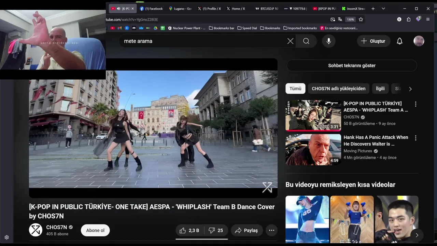Viewport: 437px width, 246px height.
Task: Show more filter chips with the arrow
Action: [x=410, y=89]
